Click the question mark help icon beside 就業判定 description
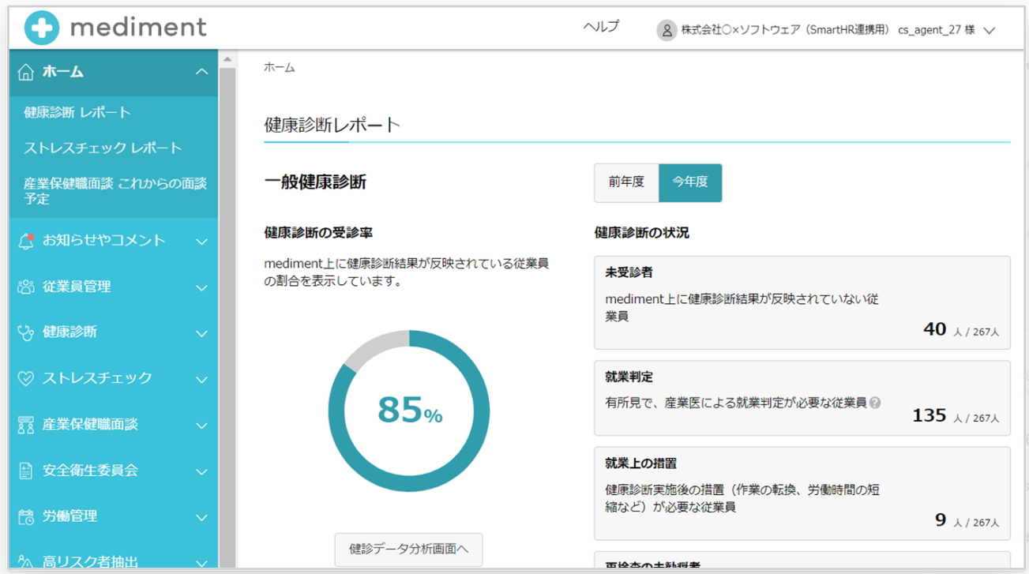This screenshot has width=1029, height=574. click(875, 403)
